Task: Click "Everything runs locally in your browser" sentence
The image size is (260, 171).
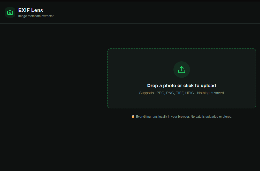Action: coord(163,117)
